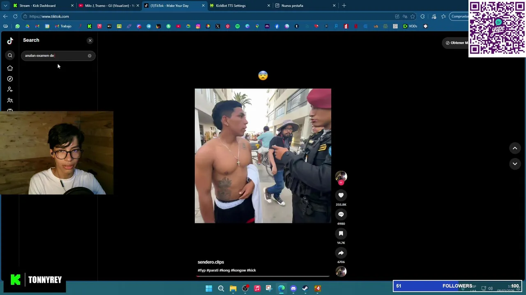Go to next video with down chevron
This screenshot has width=526, height=295.
tap(515, 164)
